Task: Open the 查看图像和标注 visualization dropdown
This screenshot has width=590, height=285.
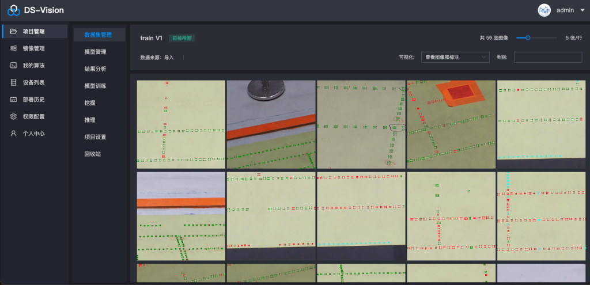Action: point(455,57)
